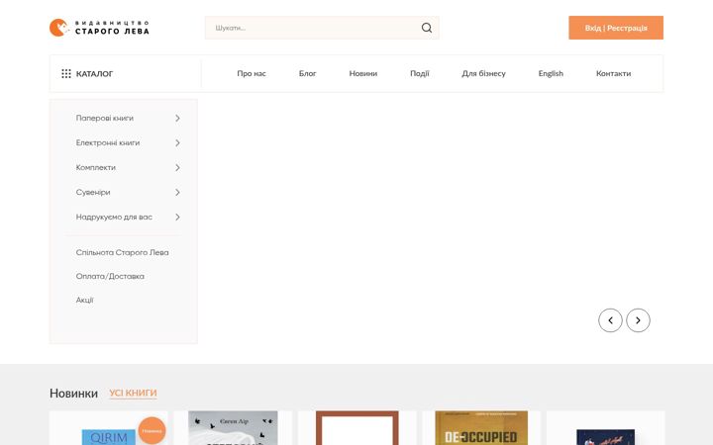Select Комплекти category
The height and width of the screenshot is (445, 713).
[95, 167]
